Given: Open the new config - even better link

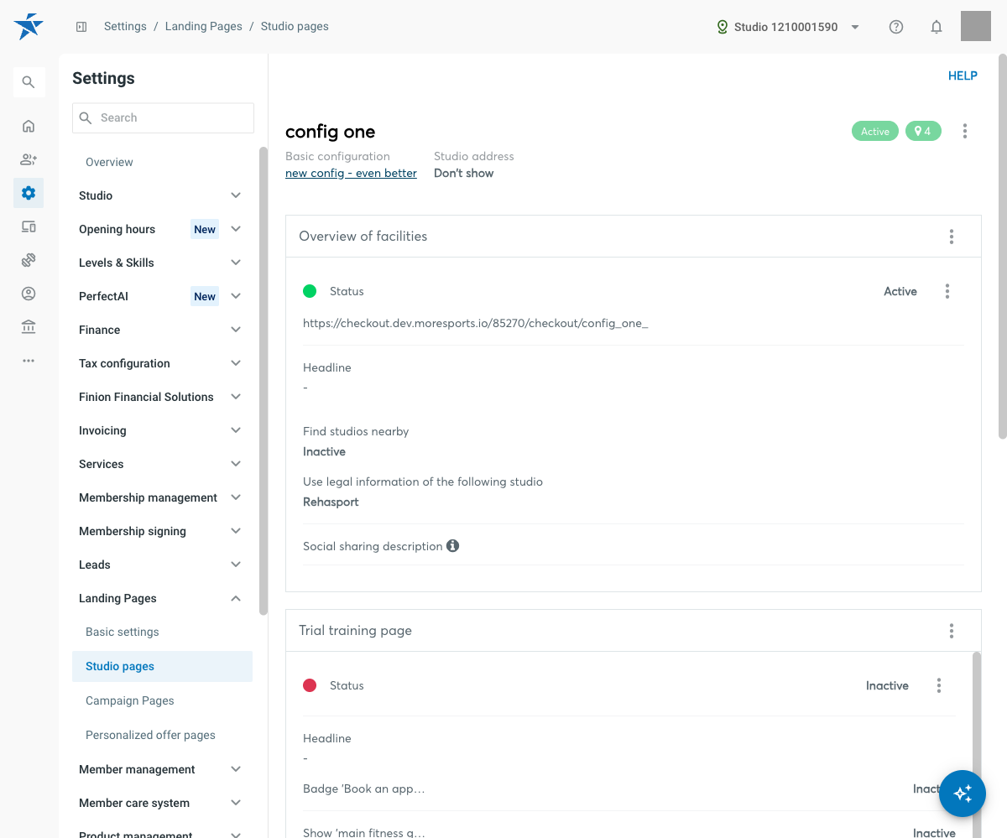Looking at the screenshot, I should click(351, 173).
